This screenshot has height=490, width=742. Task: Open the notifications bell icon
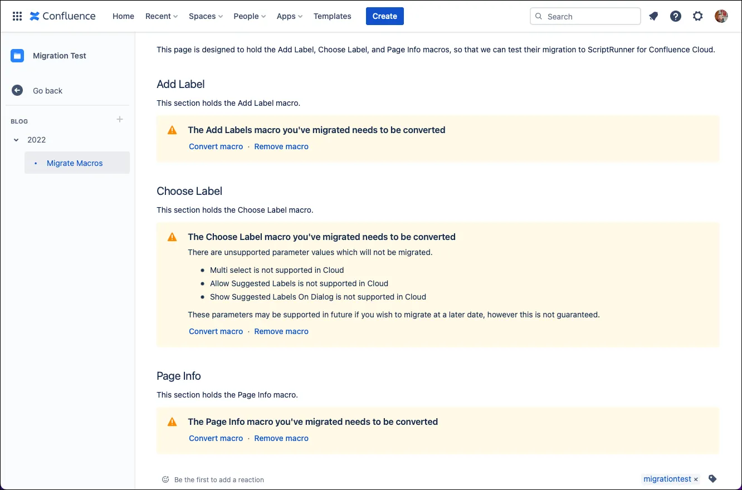tap(653, 16)
